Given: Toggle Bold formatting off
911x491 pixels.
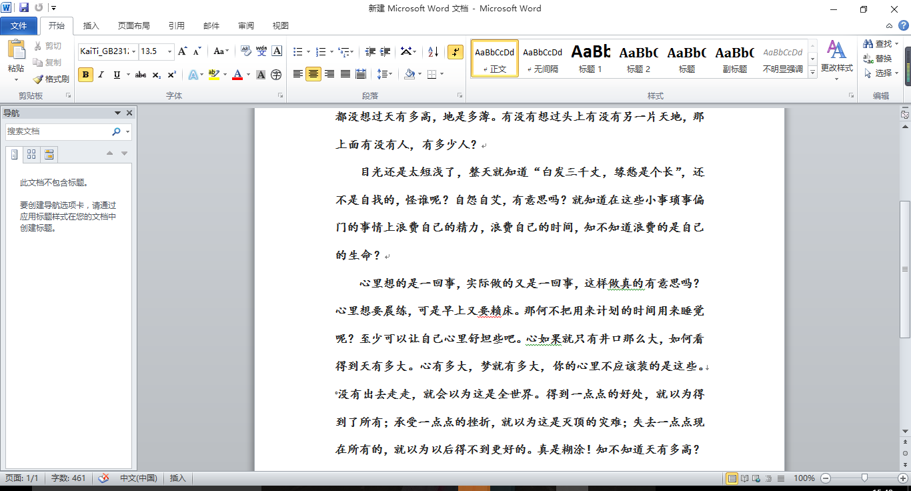Looking at the screenshot, I should click(x=85, y=75).
